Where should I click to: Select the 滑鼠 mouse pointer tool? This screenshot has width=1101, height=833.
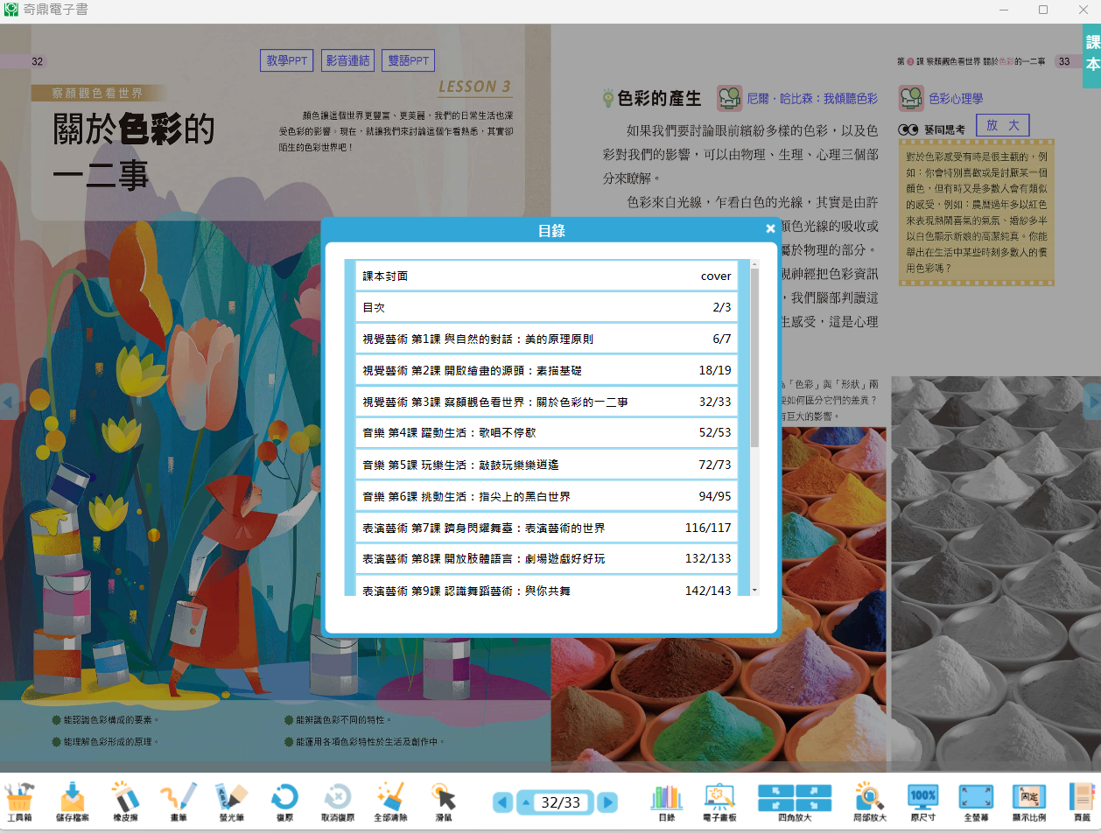[x=444, y=801]
